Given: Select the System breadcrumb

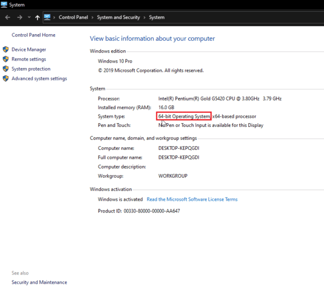Looking at the screenshot, I should [156, 17].
